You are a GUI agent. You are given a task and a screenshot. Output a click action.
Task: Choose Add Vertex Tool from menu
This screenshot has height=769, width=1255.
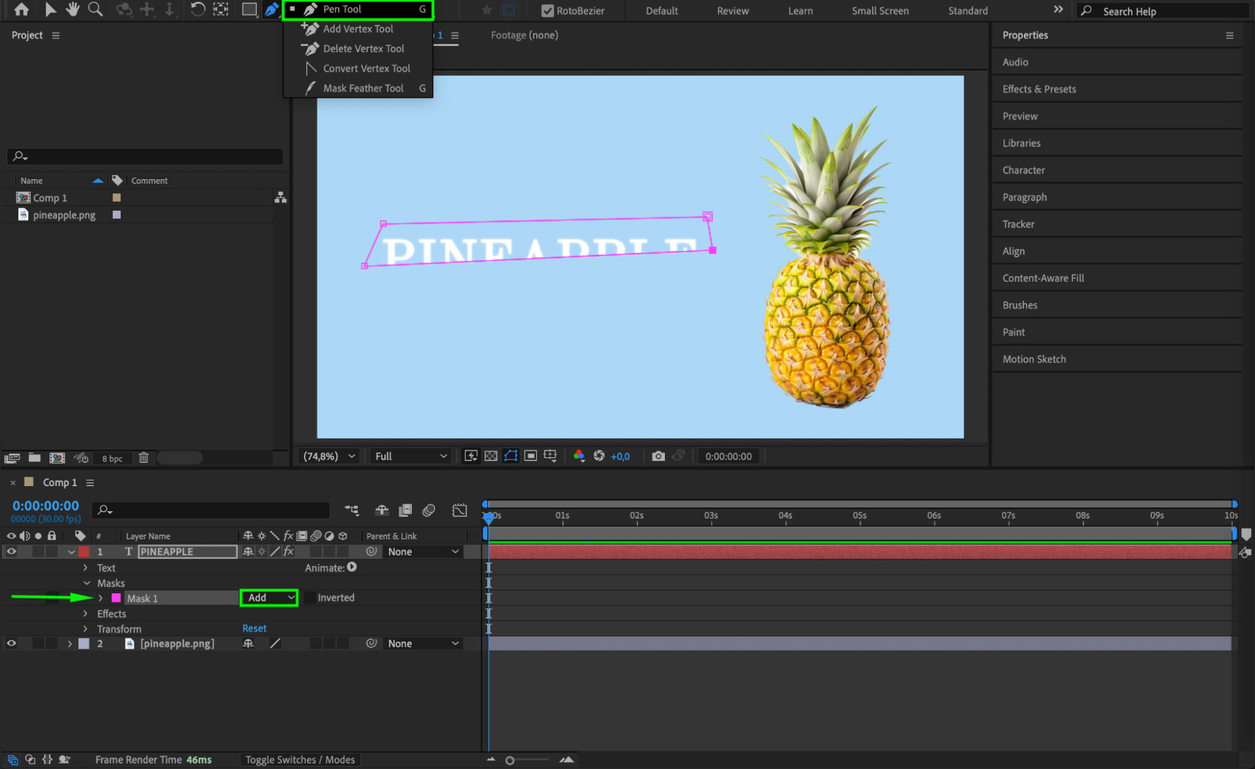pyautogui.click(x=358, y=29)
